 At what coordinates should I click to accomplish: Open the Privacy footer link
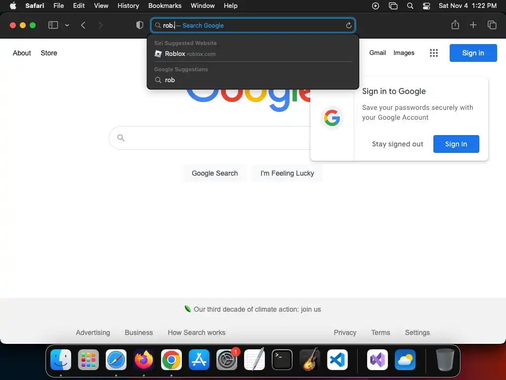pyautogui.click(x=345, y=332)
